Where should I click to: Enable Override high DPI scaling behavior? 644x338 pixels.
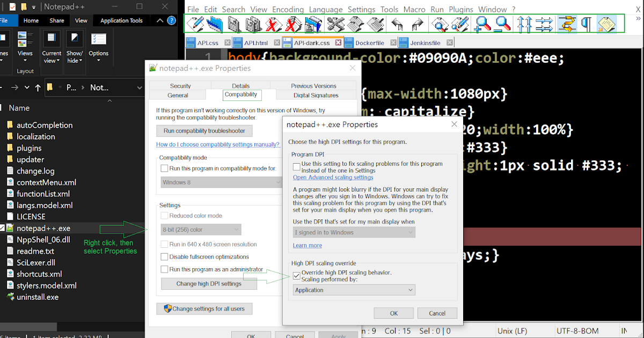(x=296, y=276)
